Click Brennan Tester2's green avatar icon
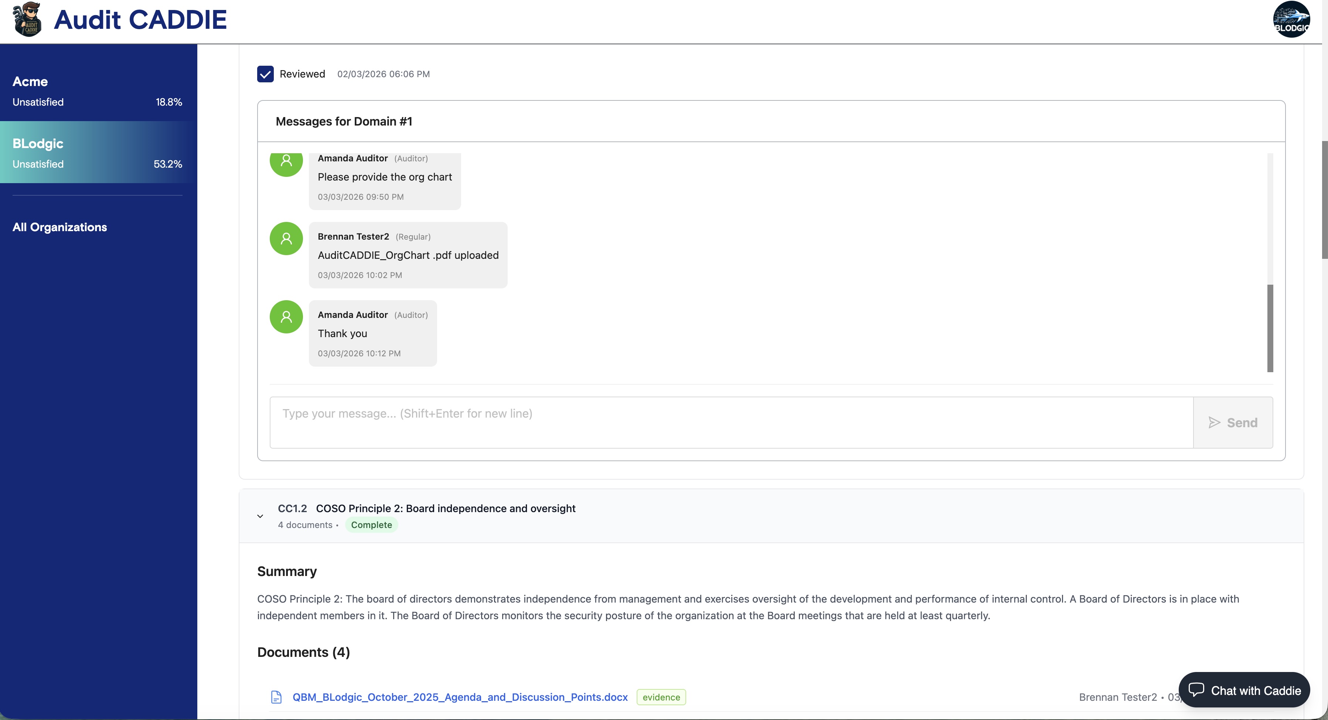 click(x=286, y=239)
